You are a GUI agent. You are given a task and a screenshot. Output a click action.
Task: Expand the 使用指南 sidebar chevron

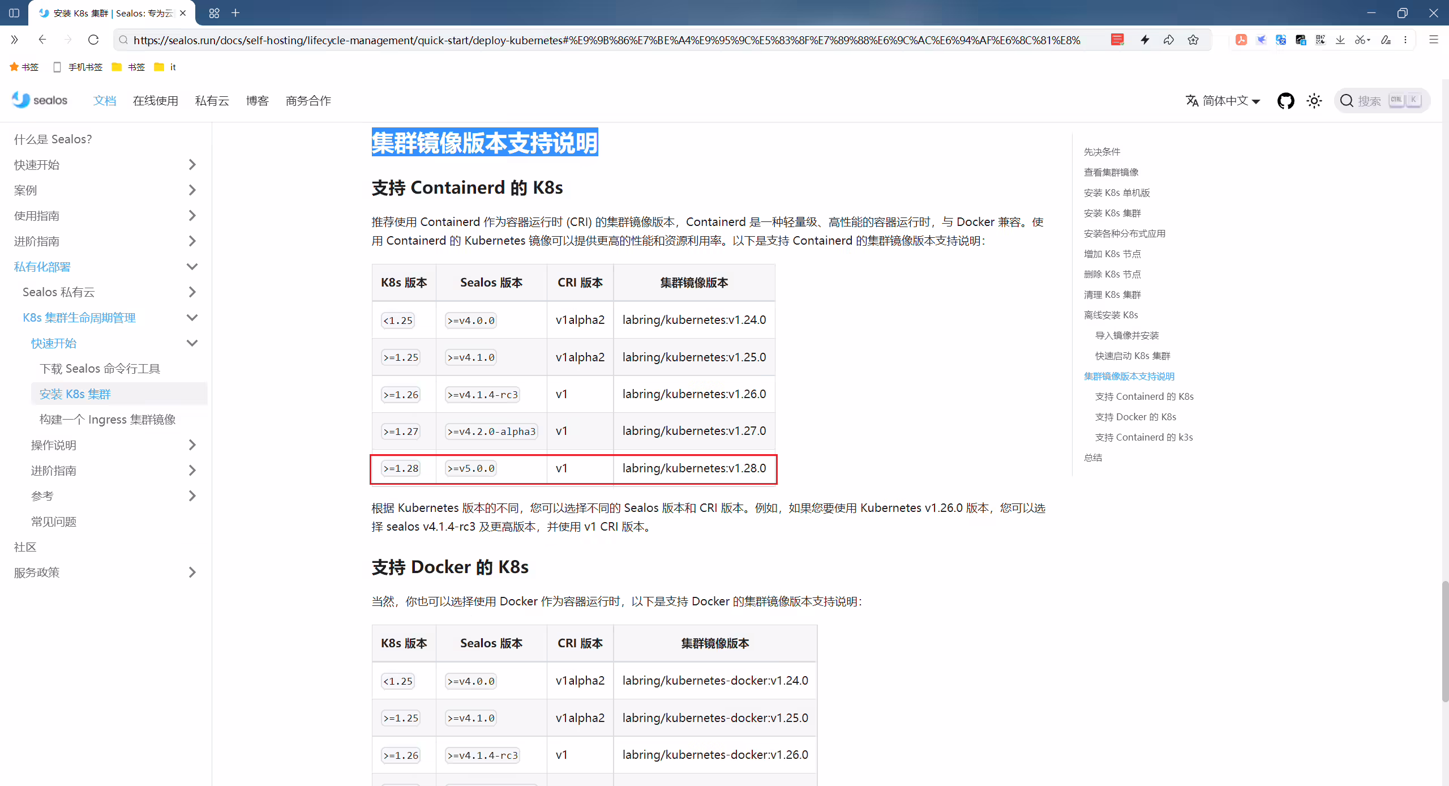[192, 216]
